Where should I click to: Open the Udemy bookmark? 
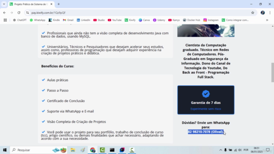[x=159, y=20]
